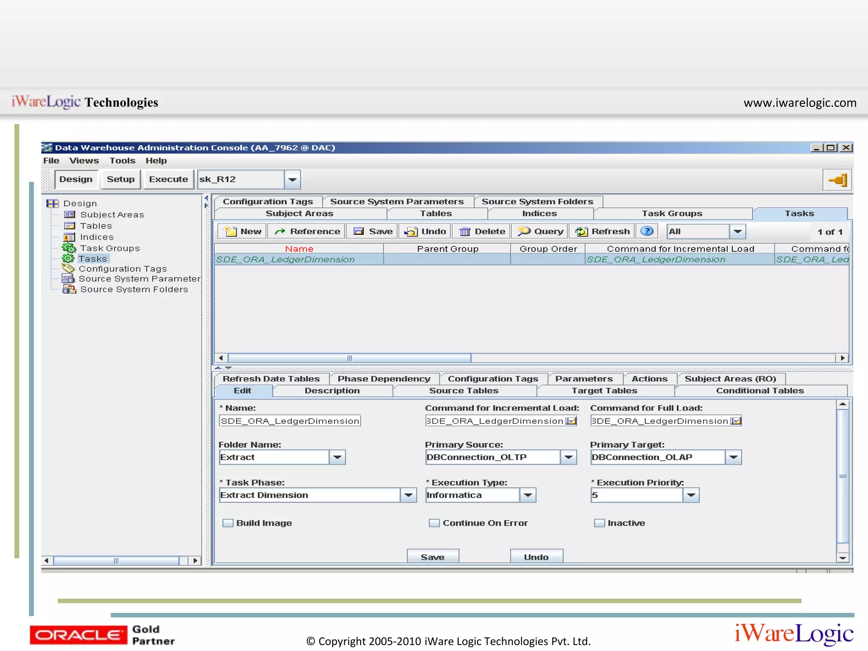Open the Task Phase dropdown
This screenshot has width=868, height=651.
click(408, 495)
